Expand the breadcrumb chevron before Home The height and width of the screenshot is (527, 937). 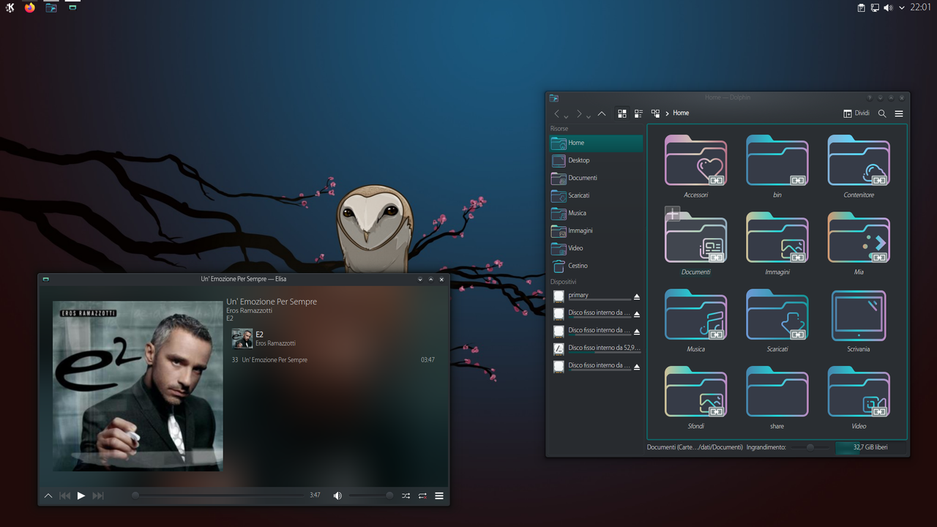point(667,113)
